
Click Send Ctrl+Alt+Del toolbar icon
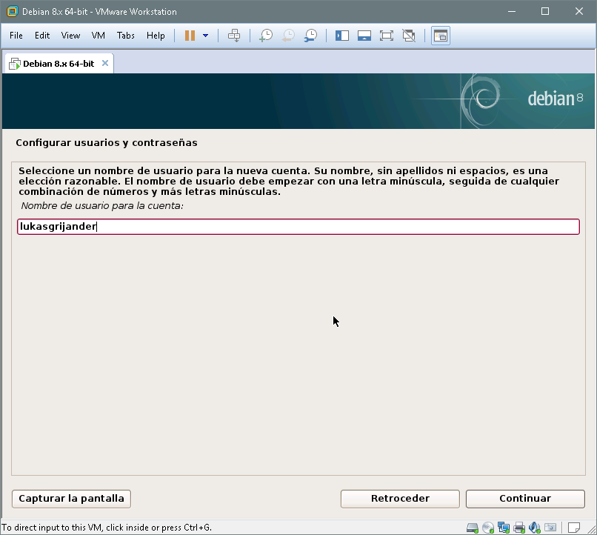click(234, 36)
